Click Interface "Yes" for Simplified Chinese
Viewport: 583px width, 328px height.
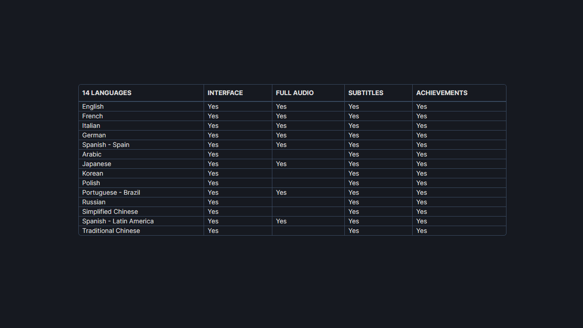pos(213,212)
